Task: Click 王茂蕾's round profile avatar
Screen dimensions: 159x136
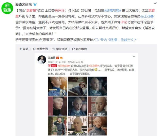Action: (x=42, y=60)
